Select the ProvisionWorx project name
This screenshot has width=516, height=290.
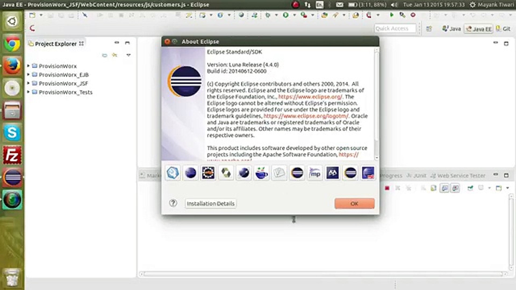click(58, 66)
